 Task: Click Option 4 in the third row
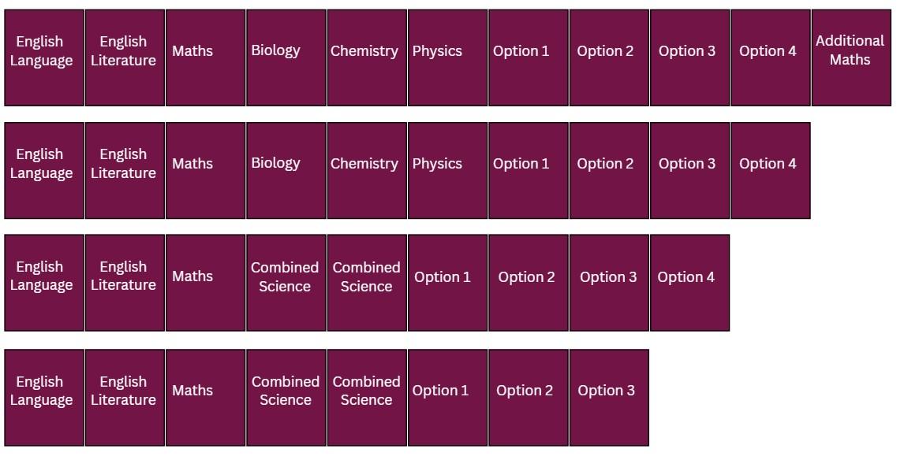point(689,283)
